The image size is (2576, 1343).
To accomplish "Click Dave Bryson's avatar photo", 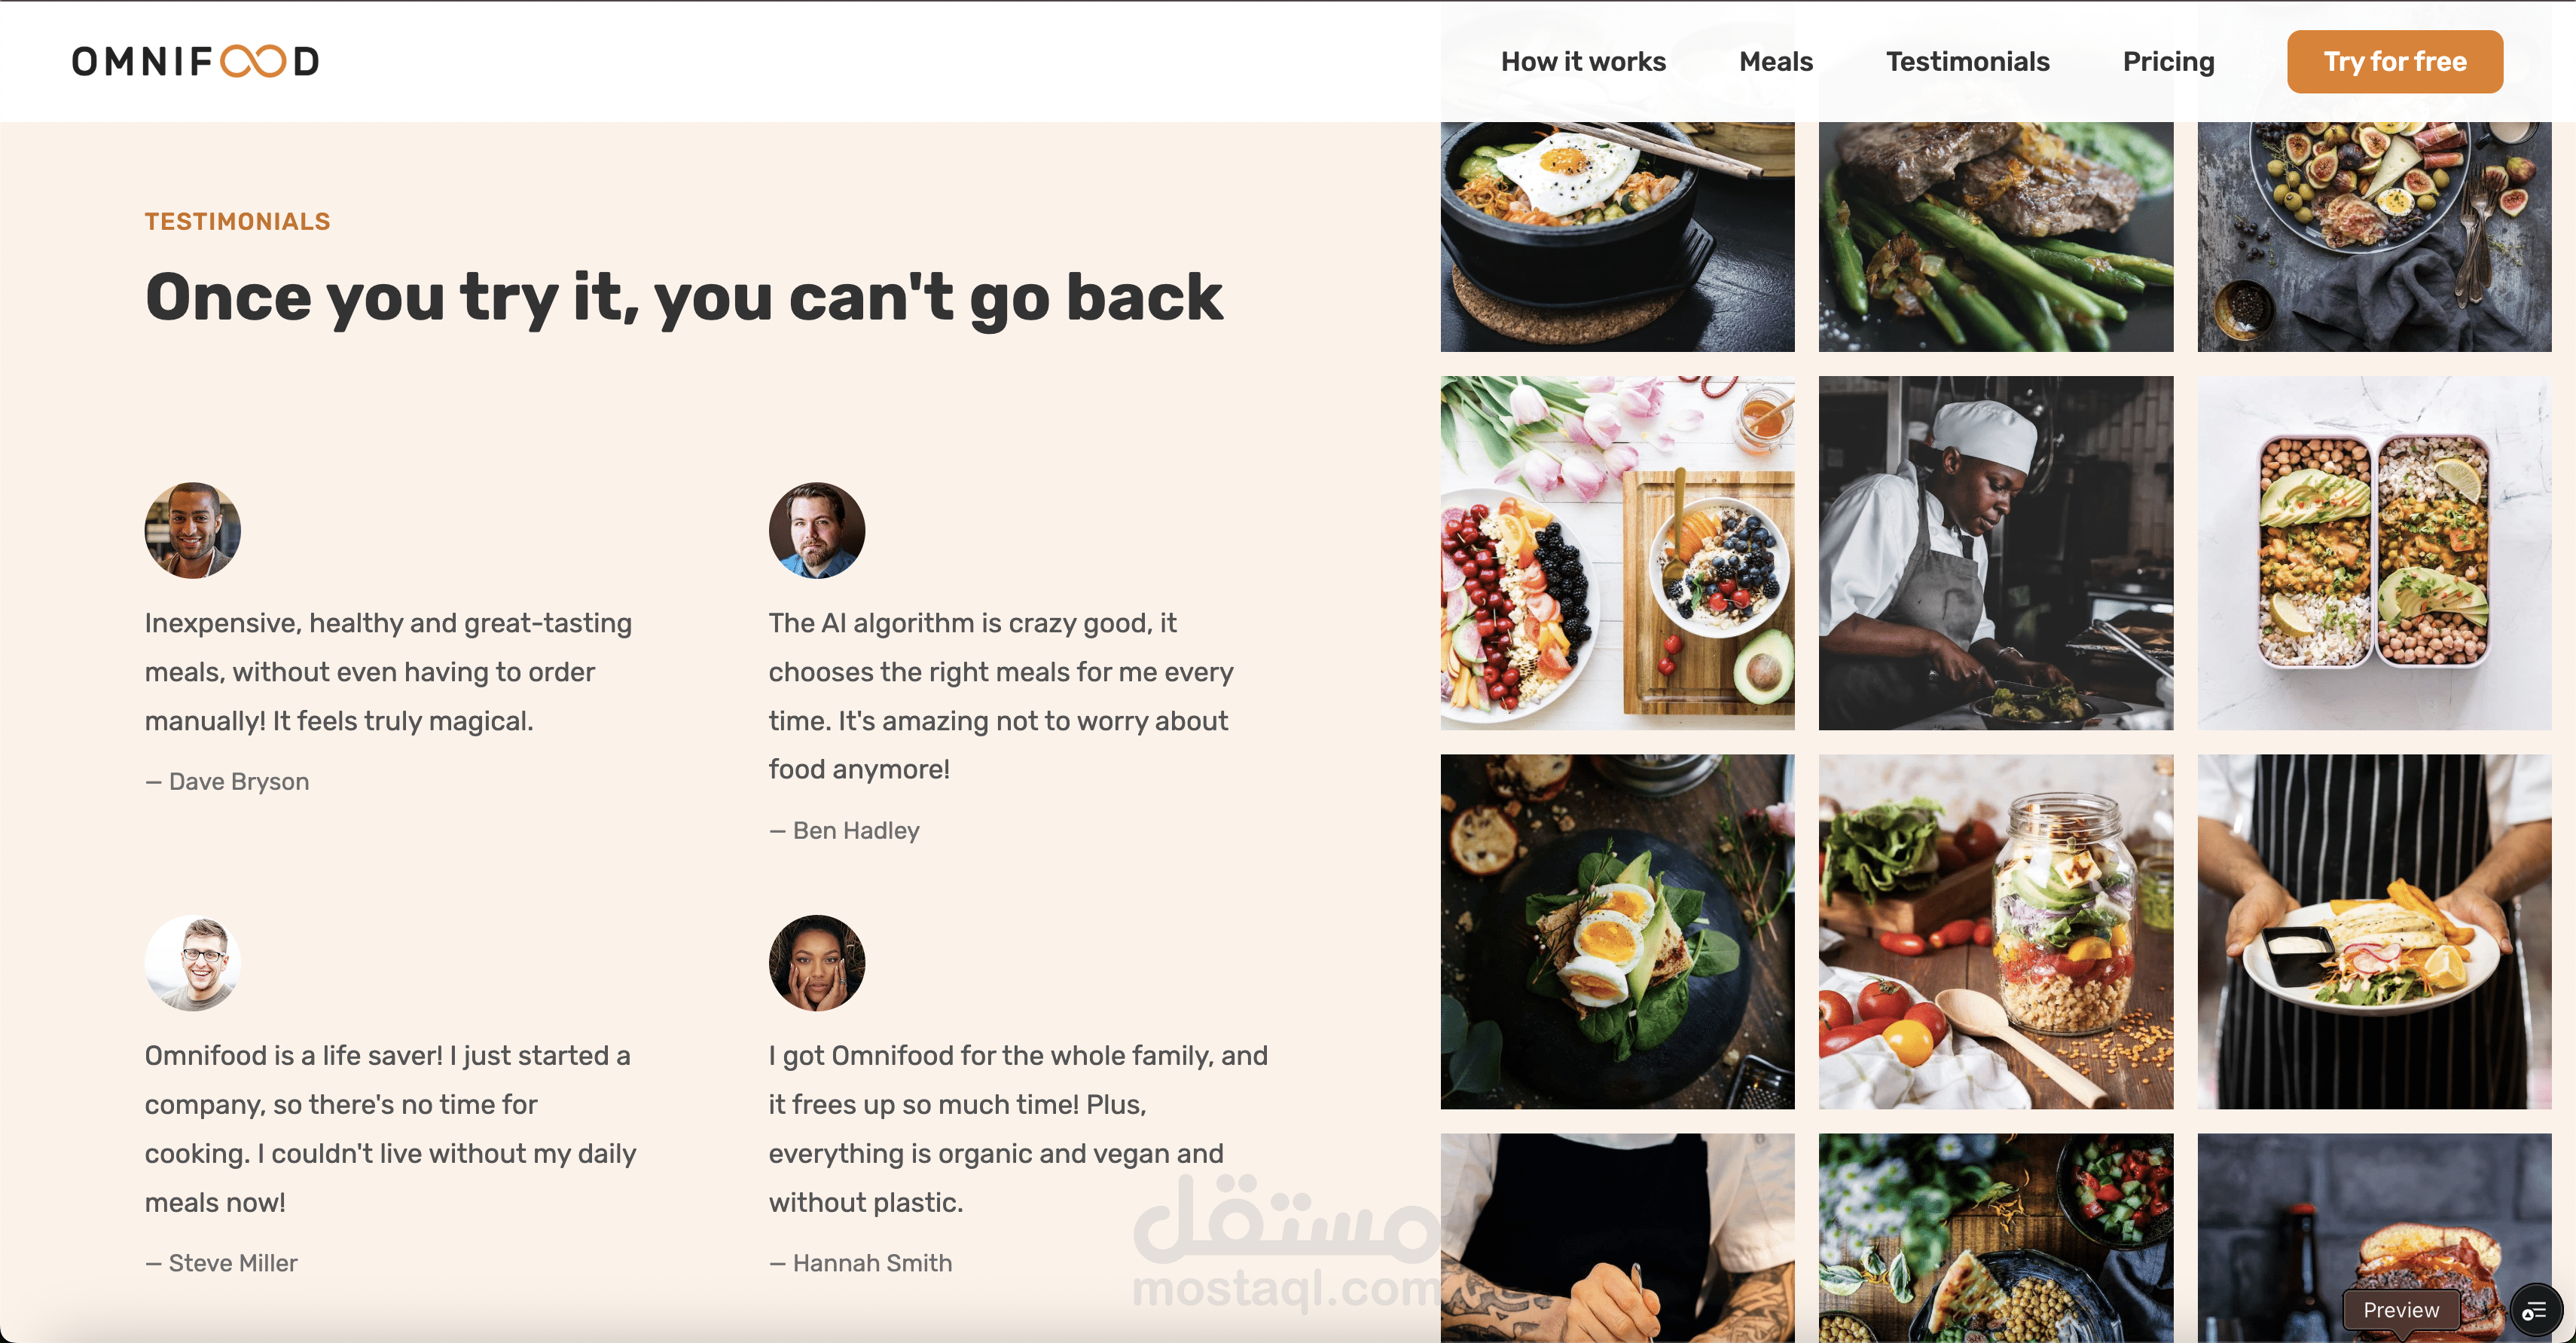I will point(193,531).
